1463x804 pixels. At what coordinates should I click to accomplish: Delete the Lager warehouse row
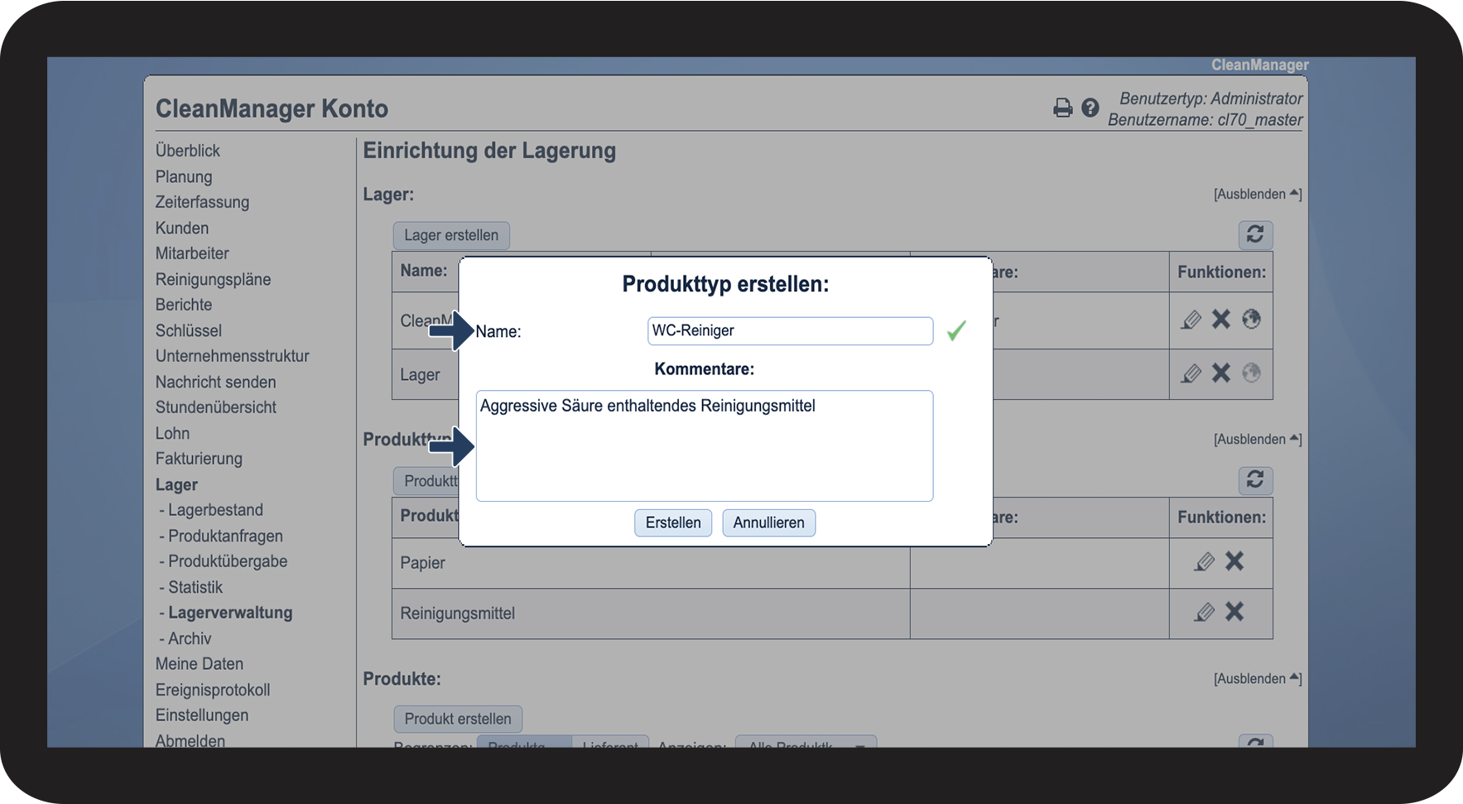[x=1221, y=373]
